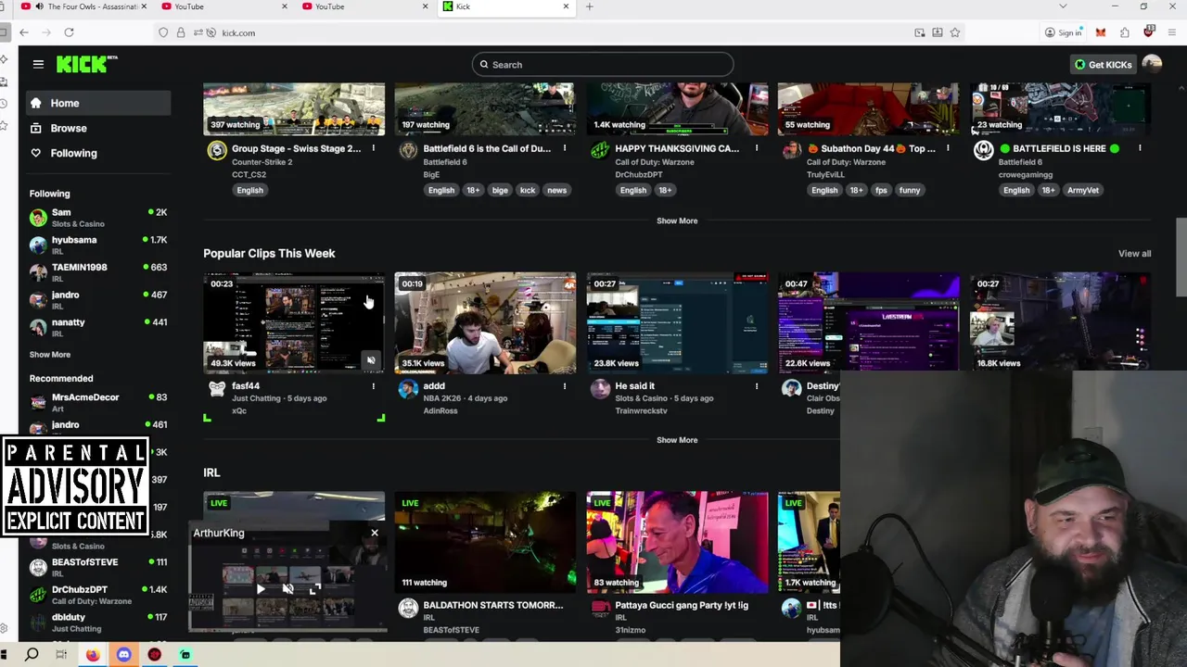
Task: Expand the ArthurKing mini player fullscreen
Action: pyautogui.click(x=315, y=588)
